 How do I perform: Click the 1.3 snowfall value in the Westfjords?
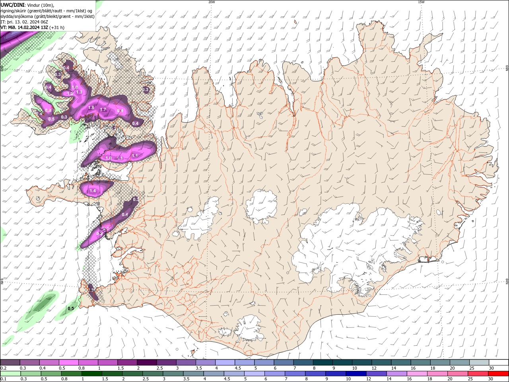tap(79, 92)
